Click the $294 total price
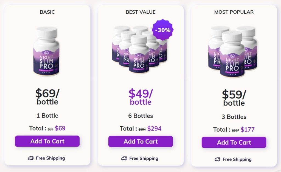The image size is (281, 172). tap(154, 129)
